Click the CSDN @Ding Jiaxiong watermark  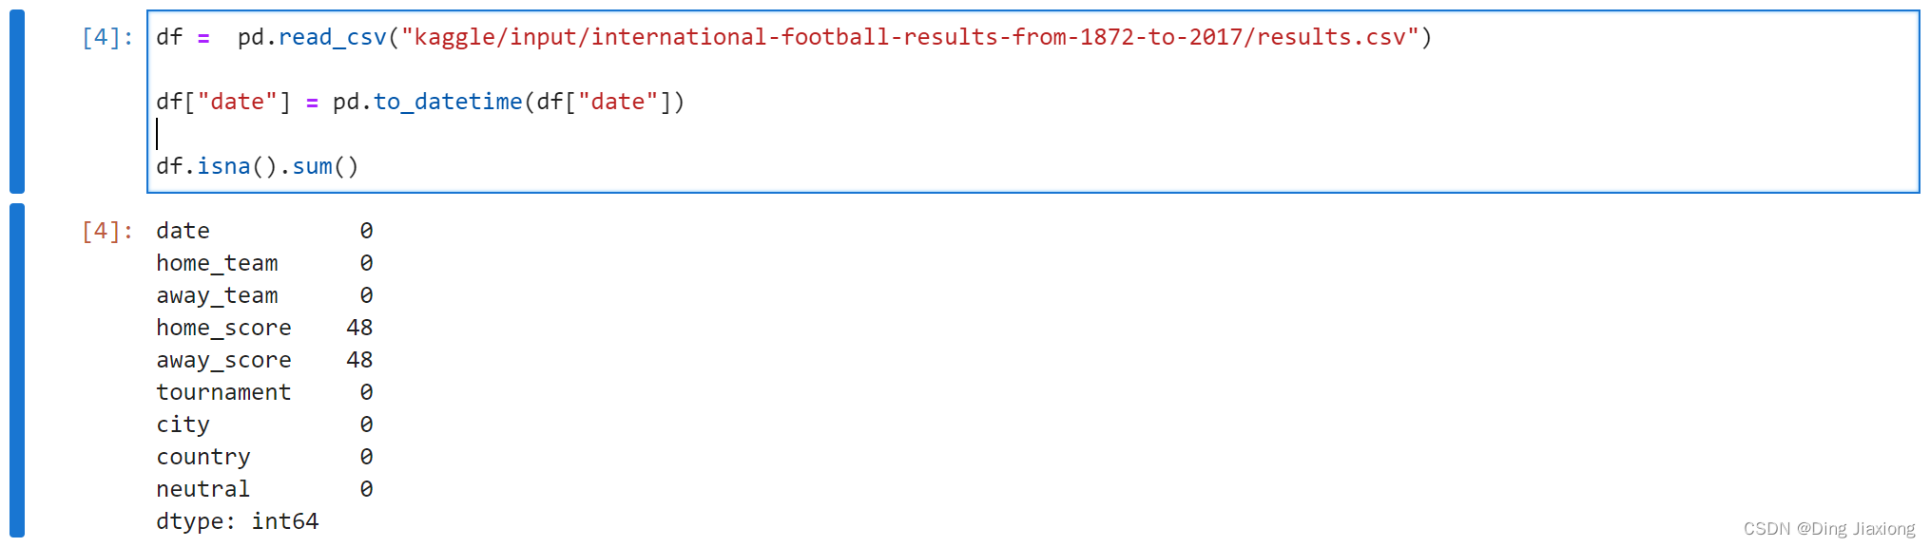coord(1829,529)
